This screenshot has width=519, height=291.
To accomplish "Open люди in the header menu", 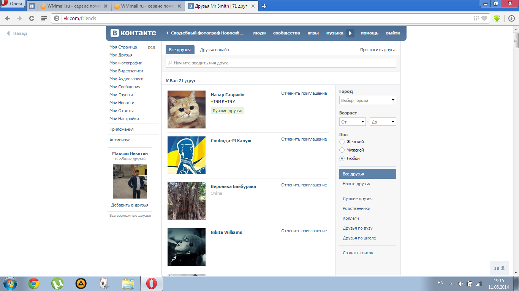I will (259, 33).
